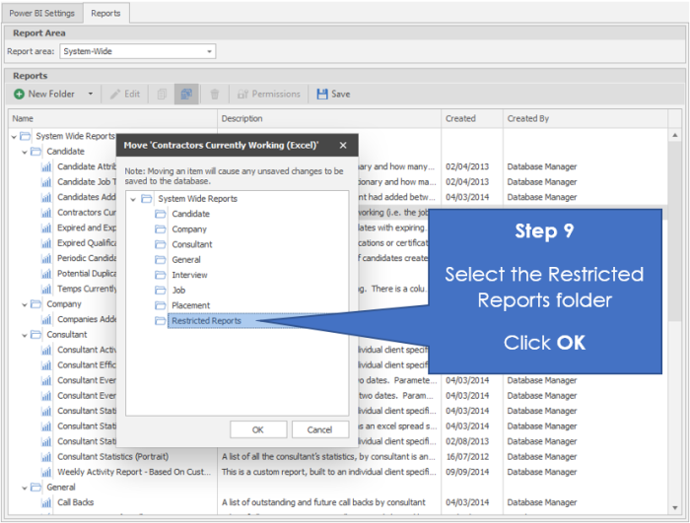Image resolution: width=690 pixels, height=523 pixels.
Task: Open the Report area dropdown
Action: coord(209,51)
